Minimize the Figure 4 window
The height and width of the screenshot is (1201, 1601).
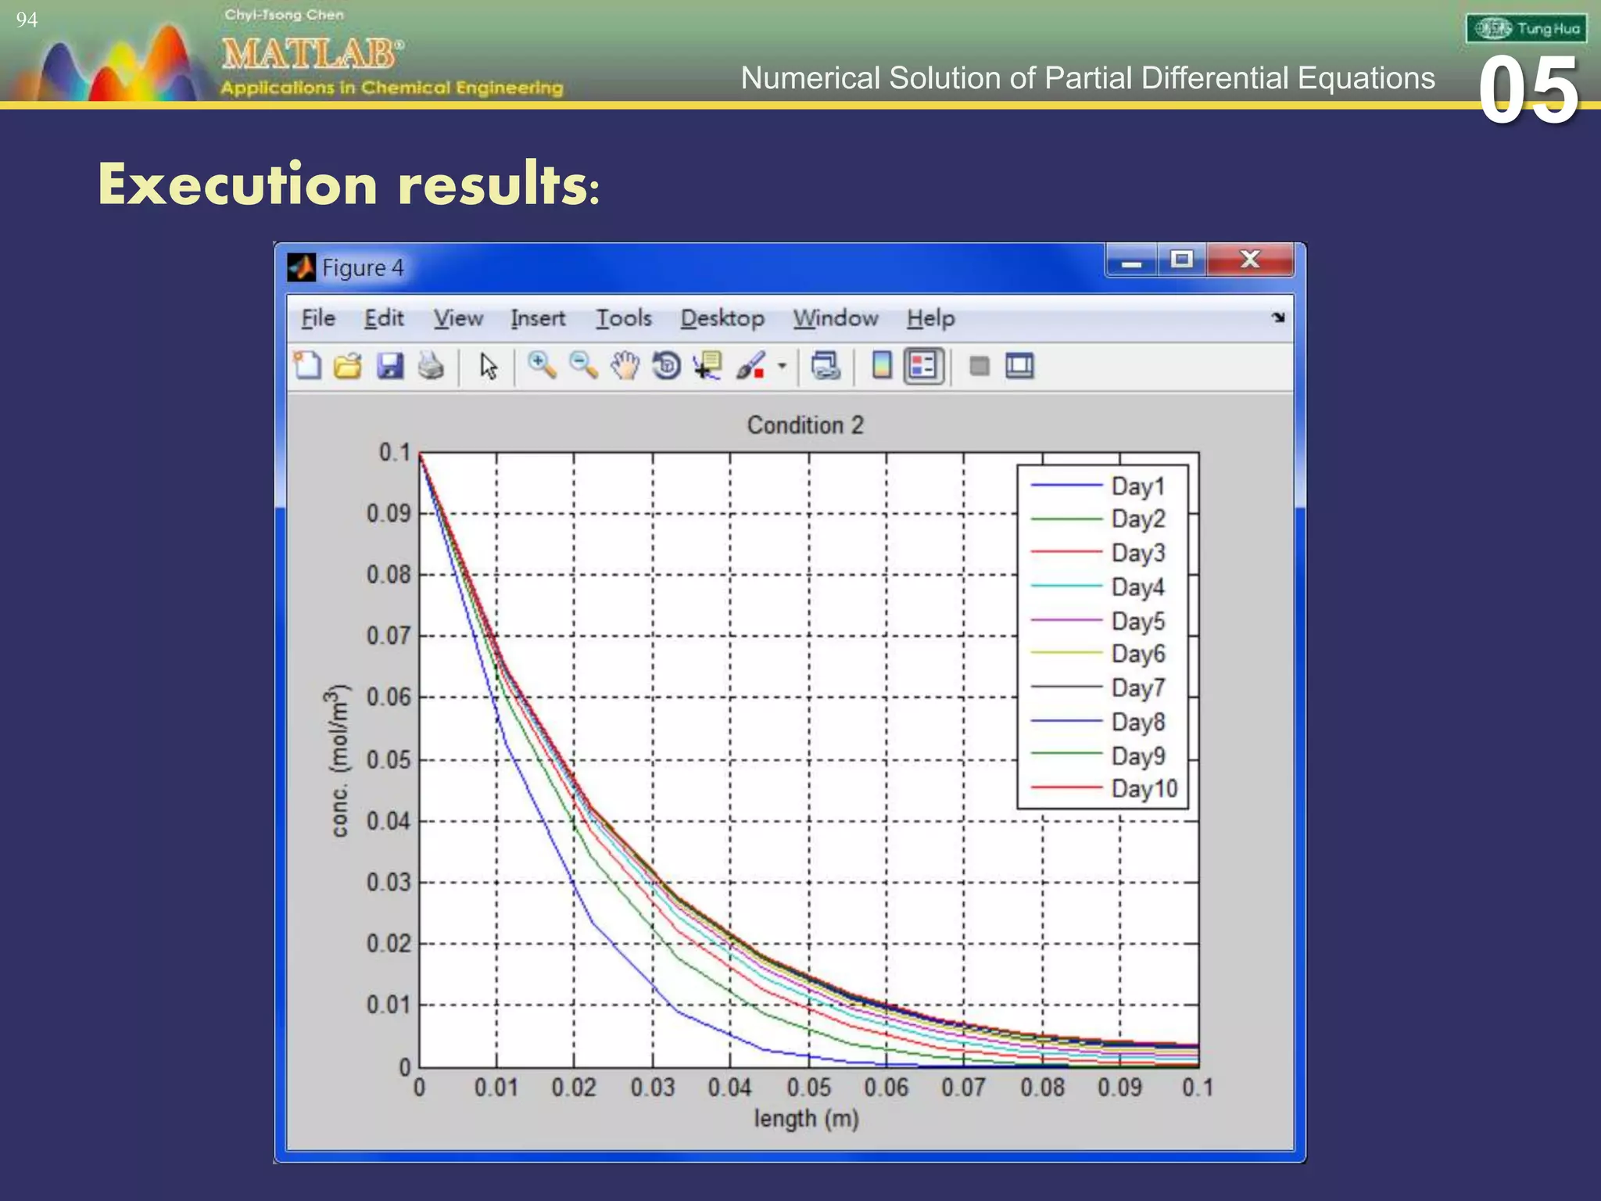(x=1132, y=260)
